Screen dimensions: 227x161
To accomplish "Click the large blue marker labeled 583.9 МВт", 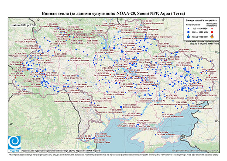I will (x=121, y=107).
